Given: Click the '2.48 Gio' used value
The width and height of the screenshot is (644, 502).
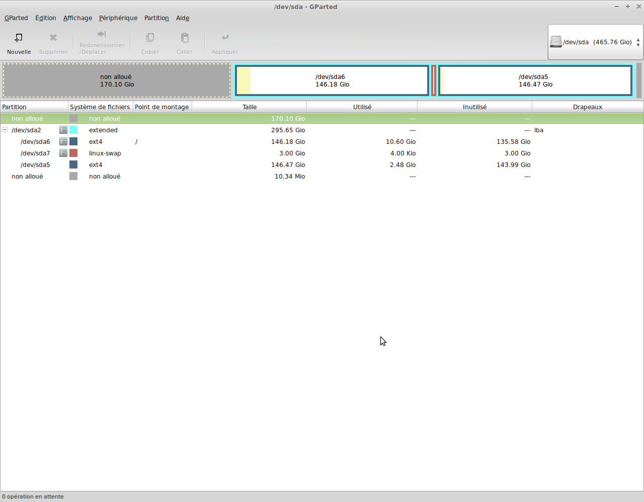Looking at the screenshot, I should tap(403, 164).
